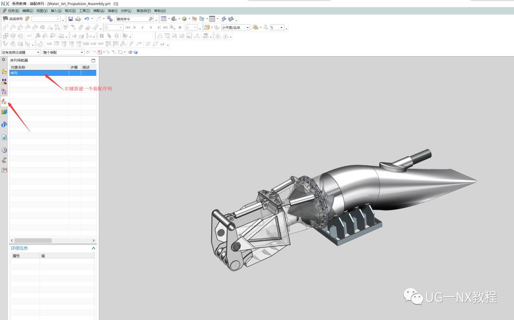
Task: Open the 信息 menu
Action: tap(112, 11)
